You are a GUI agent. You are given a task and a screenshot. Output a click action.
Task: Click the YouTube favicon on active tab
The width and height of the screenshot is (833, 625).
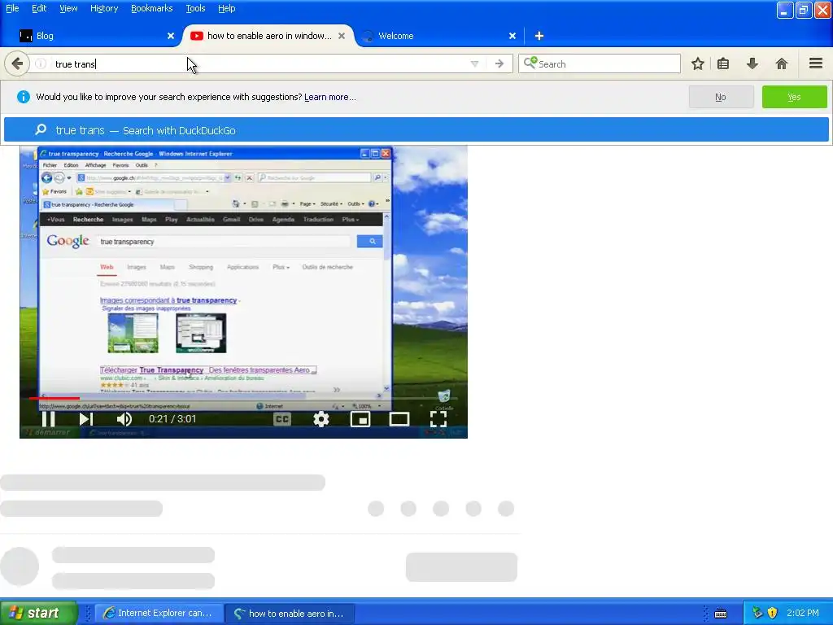197,36
